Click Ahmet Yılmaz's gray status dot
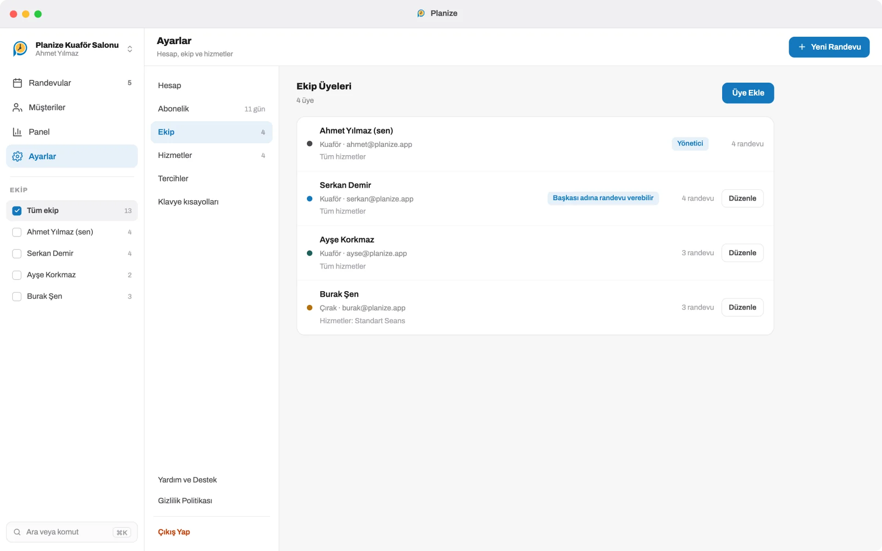Viewport: 882px width, 551px height. 310,144
